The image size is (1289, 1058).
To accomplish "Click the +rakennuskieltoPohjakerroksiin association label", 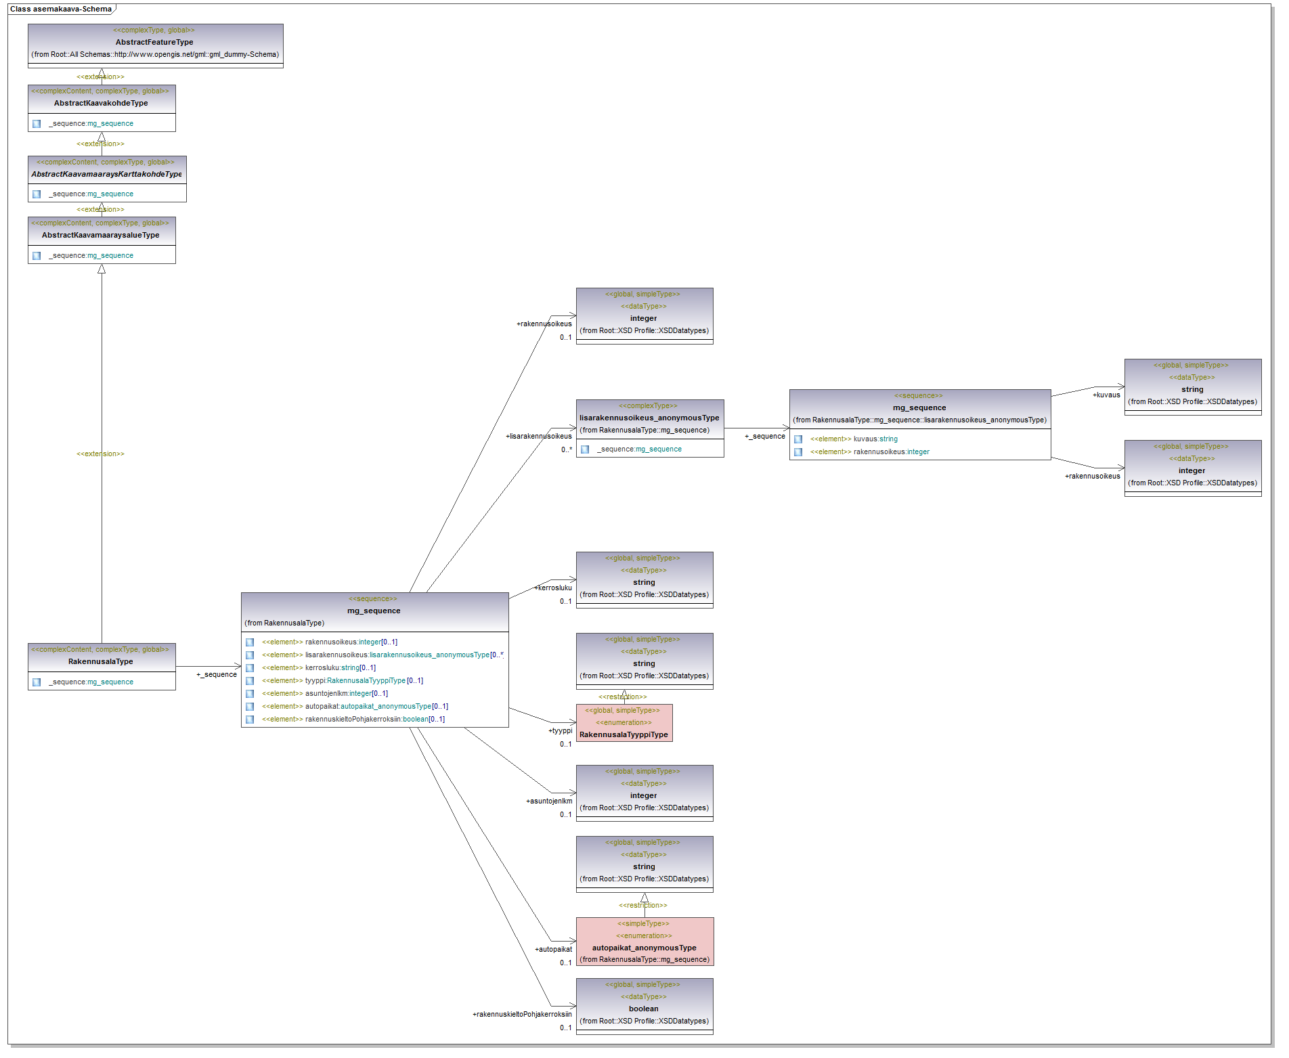I will point(521,1014).
